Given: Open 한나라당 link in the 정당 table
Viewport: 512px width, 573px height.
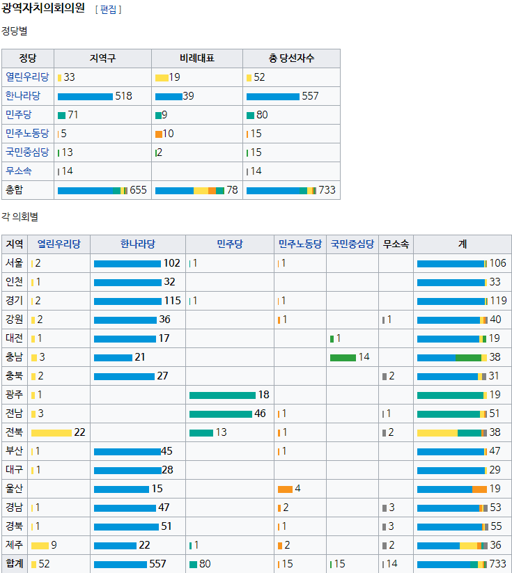Looking at the screenshot, I should pos(22,96).
